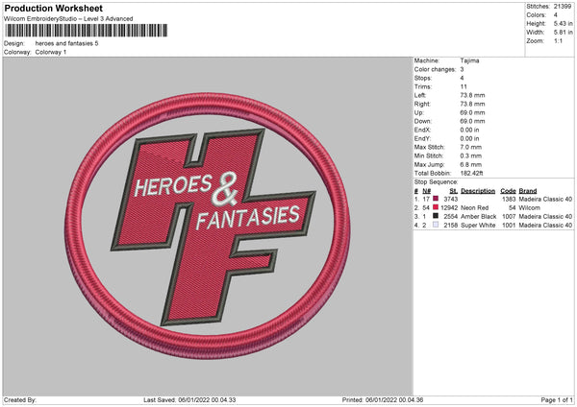Click Min Stitch value 0.3 mm
The height and width of the screenshot is (407, 577).
[x=470, y=156]
